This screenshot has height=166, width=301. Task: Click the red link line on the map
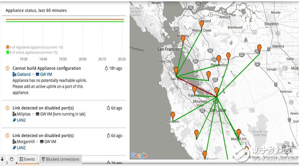pos(196,87)
